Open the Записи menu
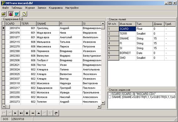178x122 pixels. click(x=42, y=8)
